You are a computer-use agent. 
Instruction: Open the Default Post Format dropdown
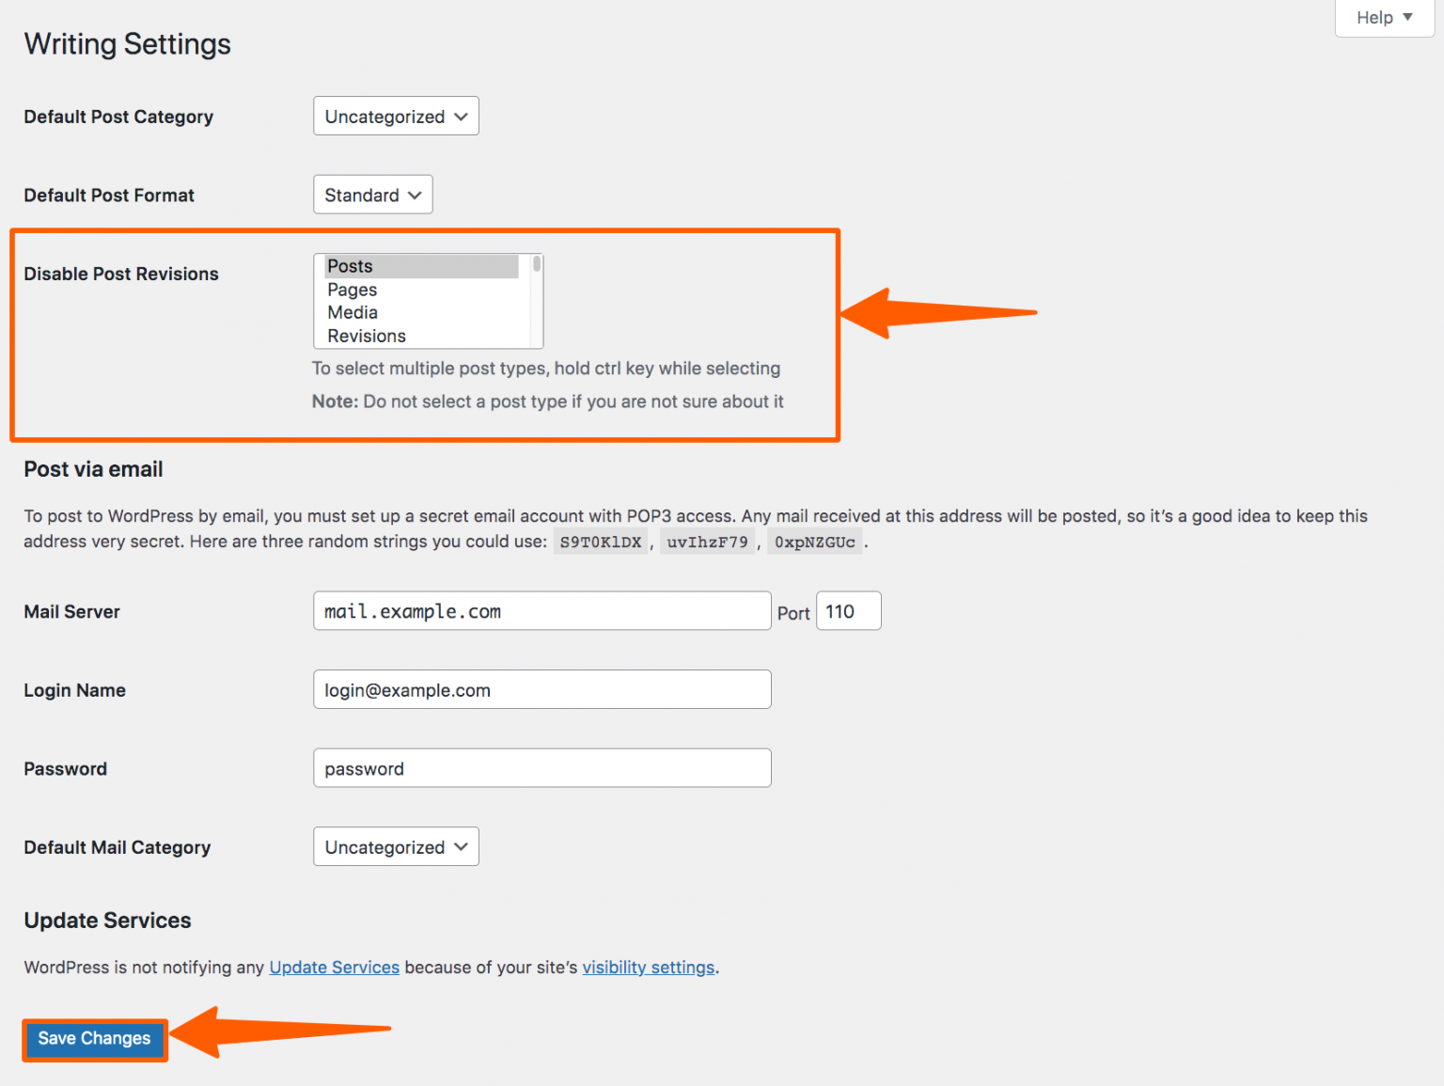(372, 195)
